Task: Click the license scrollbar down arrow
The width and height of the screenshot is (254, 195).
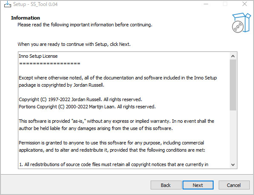Action: pyautogui.click(x=233, y=165)
